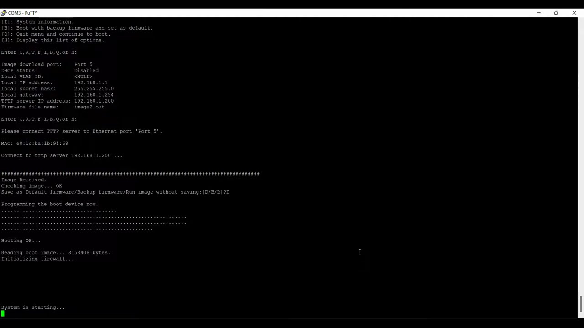
Task: Restore down the PuTTY window
Action: pyautogui.click(x=556, y=13)
